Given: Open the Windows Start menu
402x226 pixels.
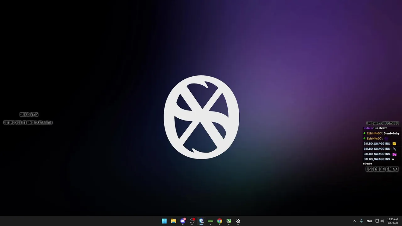Looking at the screenshot, I should coord(164,221).
